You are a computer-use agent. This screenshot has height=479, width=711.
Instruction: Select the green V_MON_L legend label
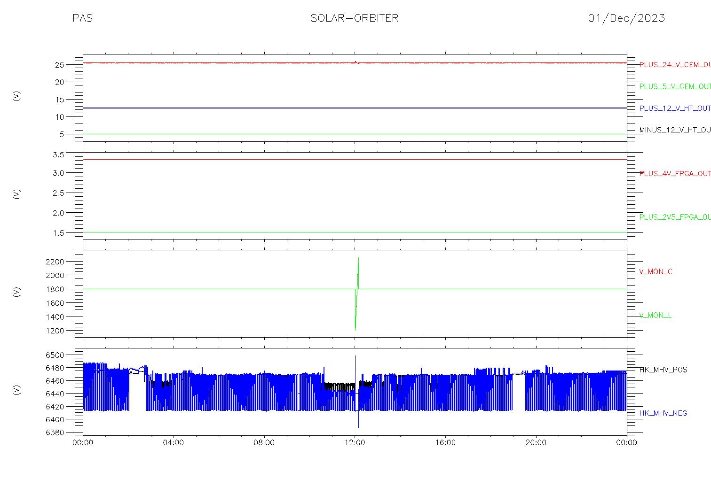tap(655, 316)
